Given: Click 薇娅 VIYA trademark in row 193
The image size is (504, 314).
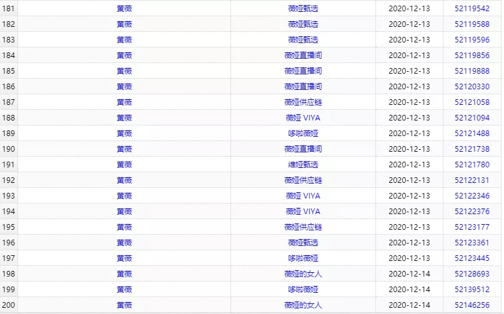Looking at the screenshot, I should [303, 196].
